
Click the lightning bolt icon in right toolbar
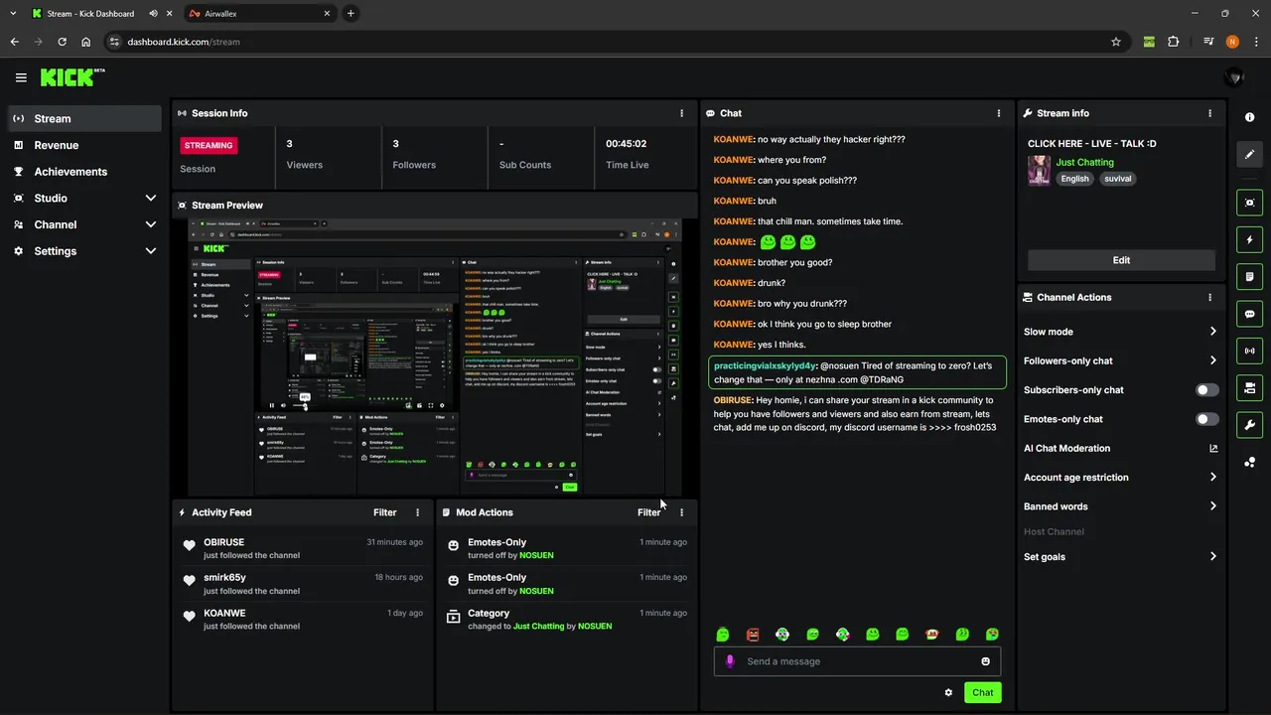[1249, 239]
